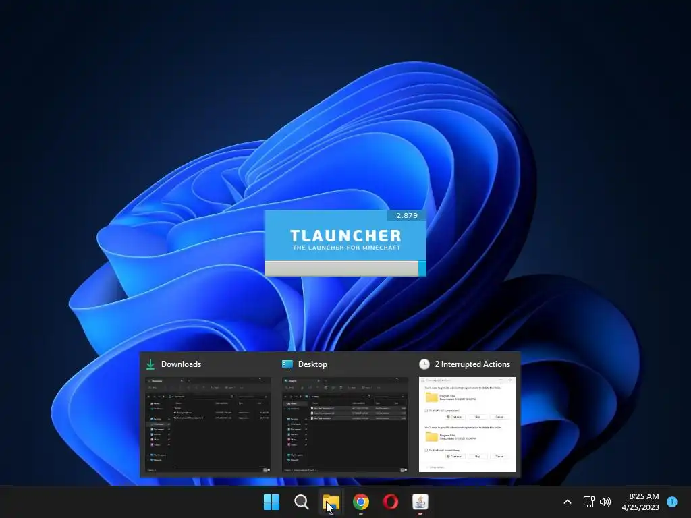
Task: Launch Google Chrome from the taskbar
Action: coord(361,502)
